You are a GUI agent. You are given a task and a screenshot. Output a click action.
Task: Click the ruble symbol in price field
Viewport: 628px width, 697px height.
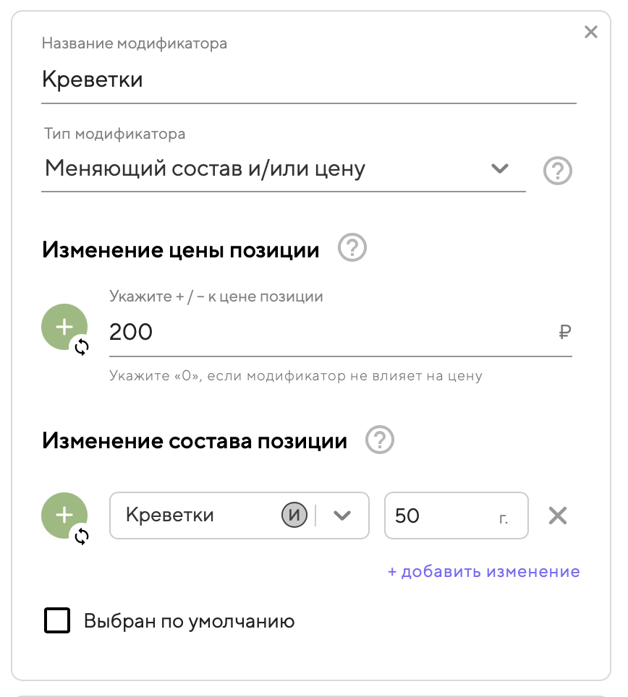pos(565,333)
